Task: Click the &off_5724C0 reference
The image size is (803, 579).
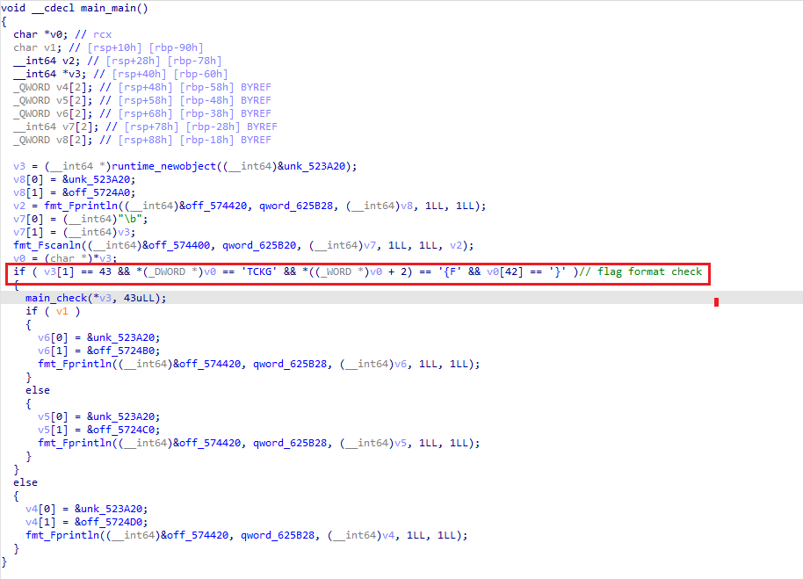Action: [x=123, y=430]
